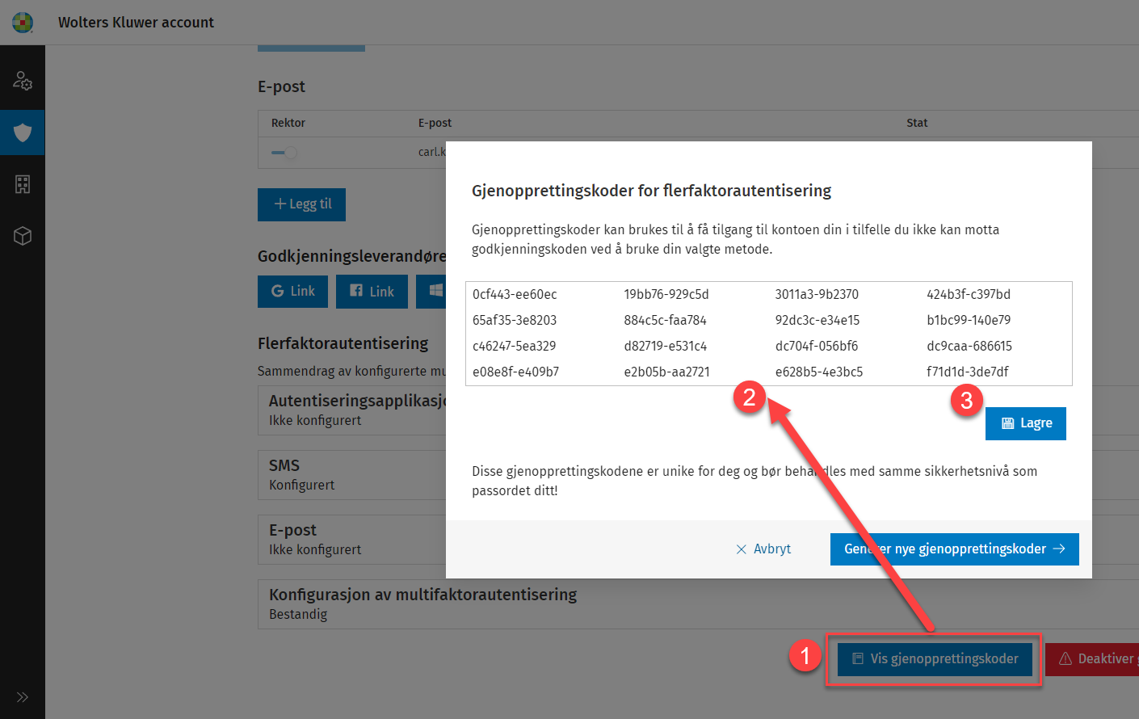Select recovery code dc9caa-686615
This screenshot has width=1139, height=719.
click(x=969, y=346)
